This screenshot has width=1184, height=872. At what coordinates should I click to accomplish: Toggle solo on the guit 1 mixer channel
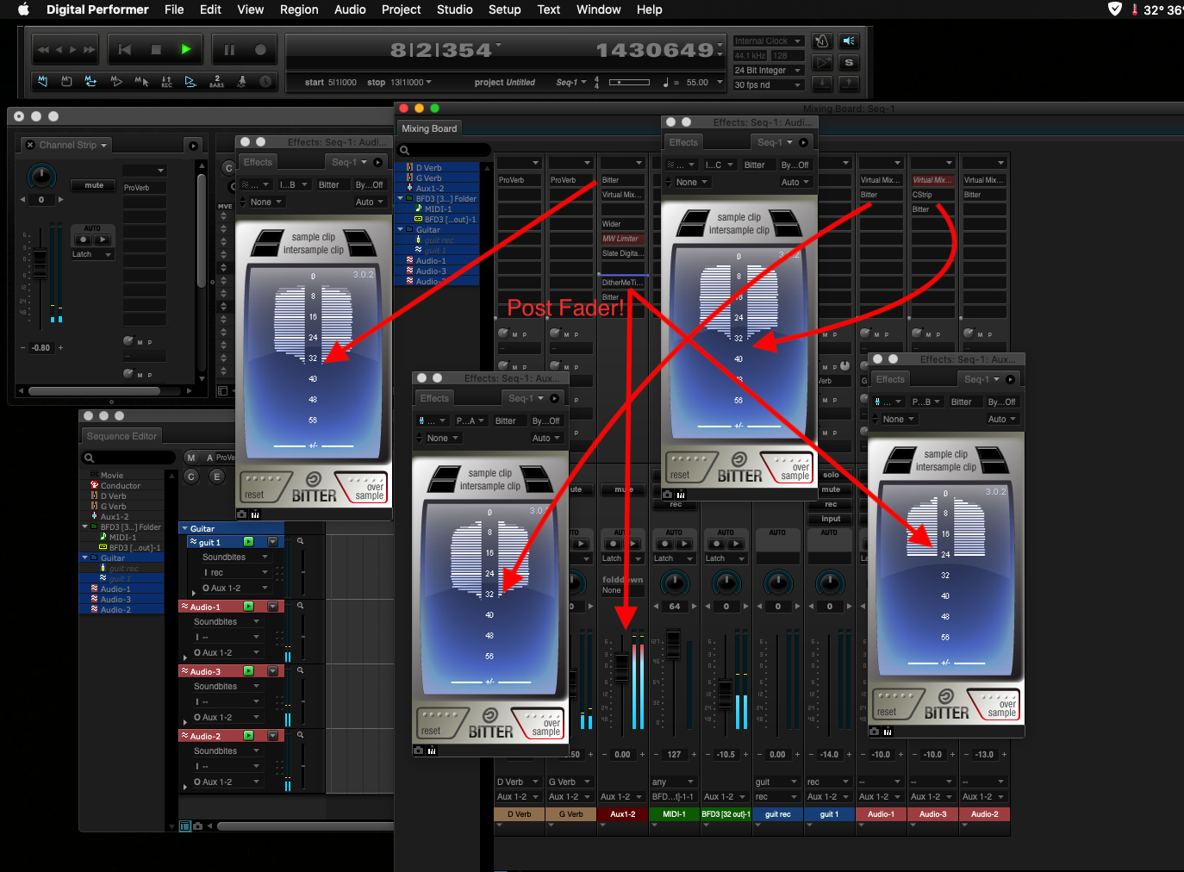pyautogui.click(x=831, y=475)
